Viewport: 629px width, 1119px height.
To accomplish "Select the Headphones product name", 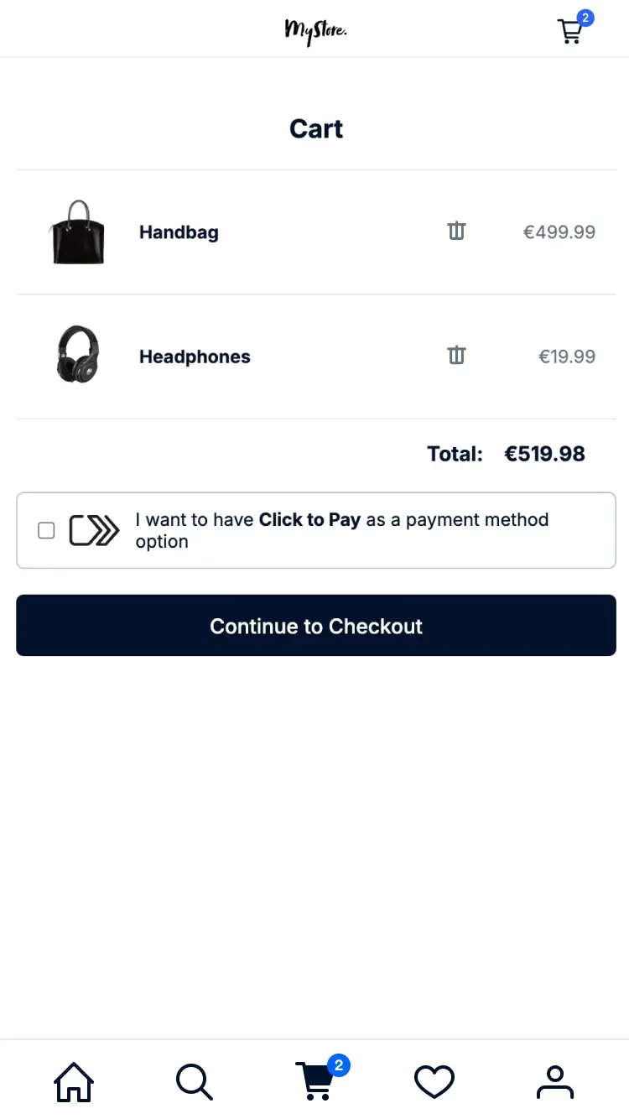I will [x=195, y=356].
